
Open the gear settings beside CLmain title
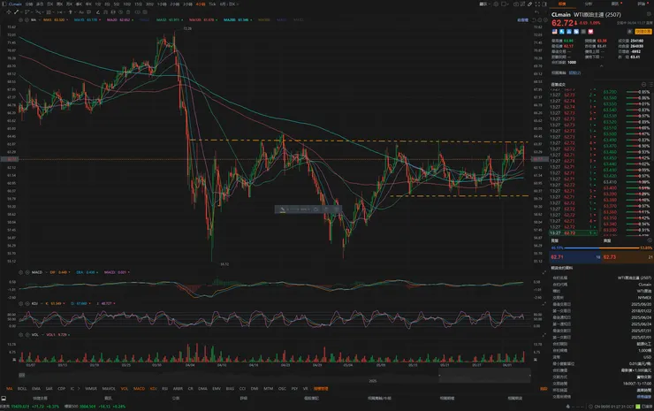click(x=649, y=14)
